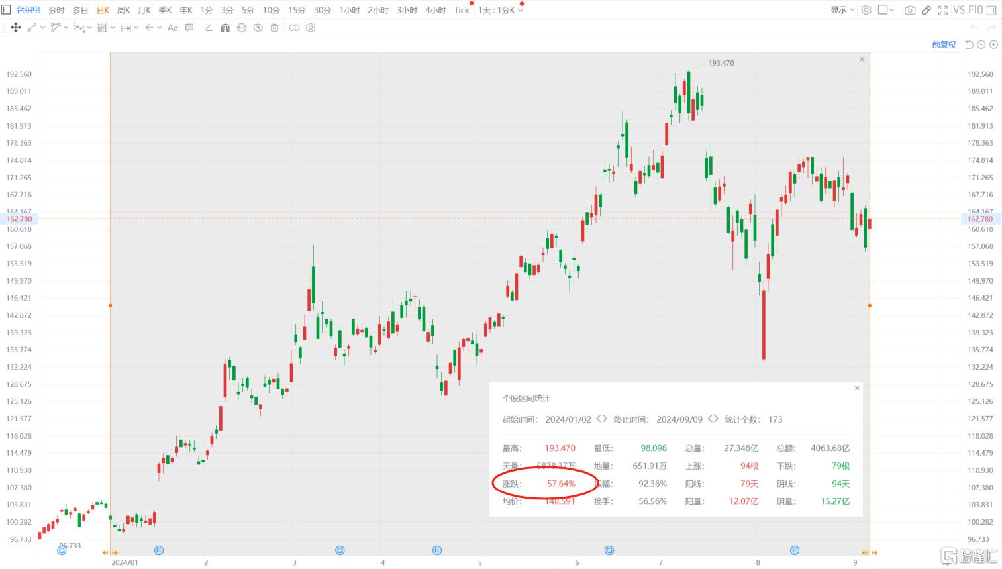The width and height of the screenshot is (1002, 569).
Task: Select the 1小时 period tab
Action: [350, 10]
